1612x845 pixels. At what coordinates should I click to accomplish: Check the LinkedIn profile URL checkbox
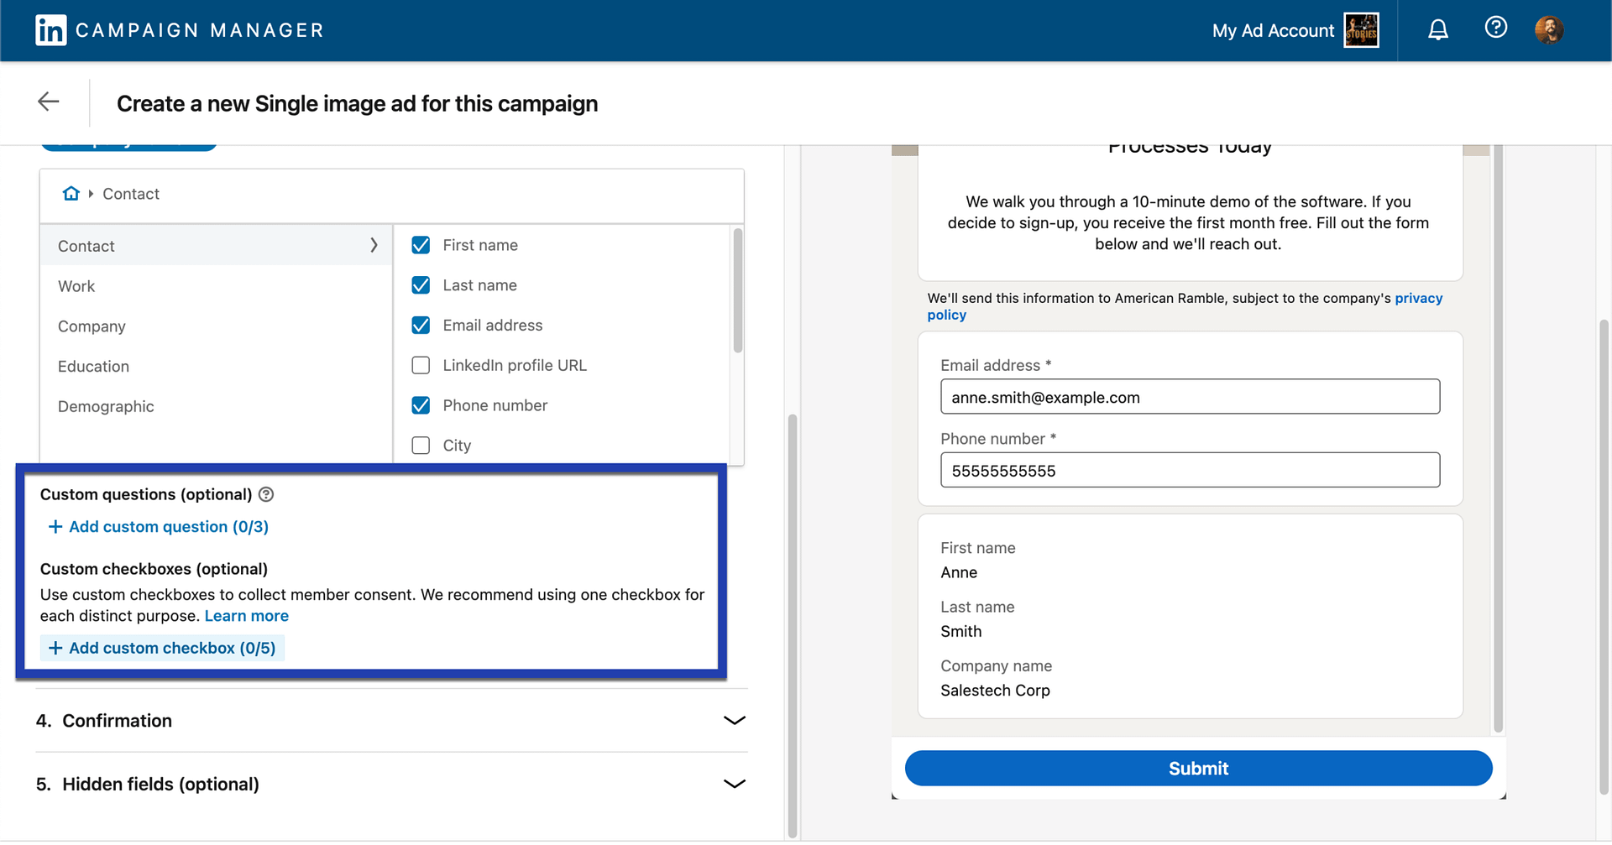[x=421, y=366]
